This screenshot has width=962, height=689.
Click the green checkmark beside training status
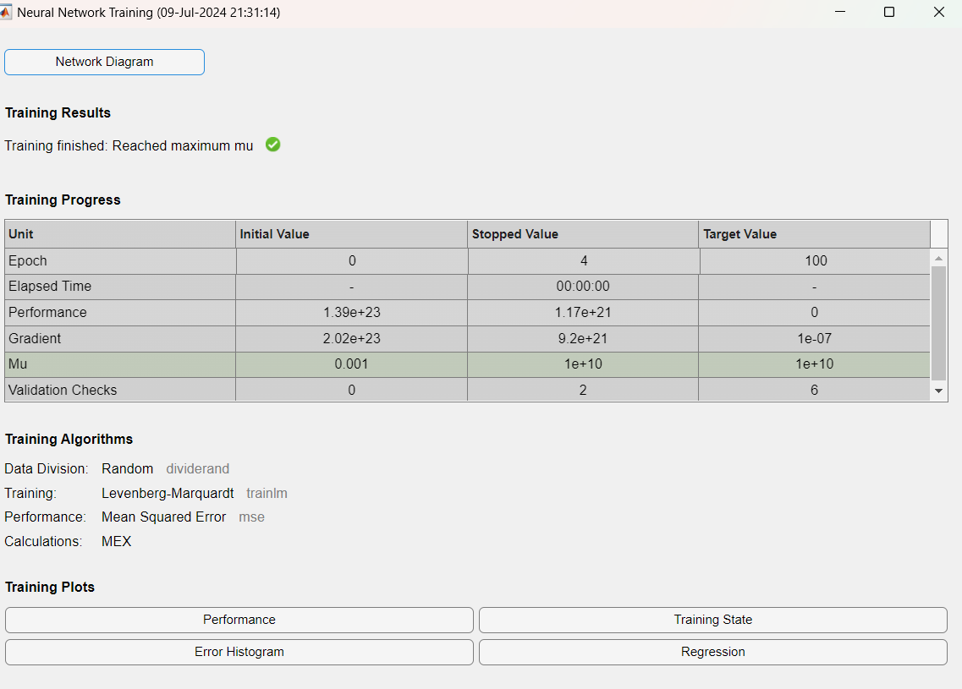point(272,145)
